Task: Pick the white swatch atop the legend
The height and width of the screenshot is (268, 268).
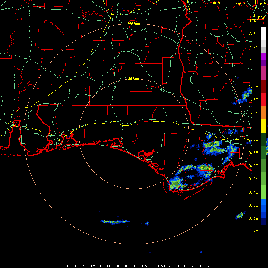Action: point(263,33)
